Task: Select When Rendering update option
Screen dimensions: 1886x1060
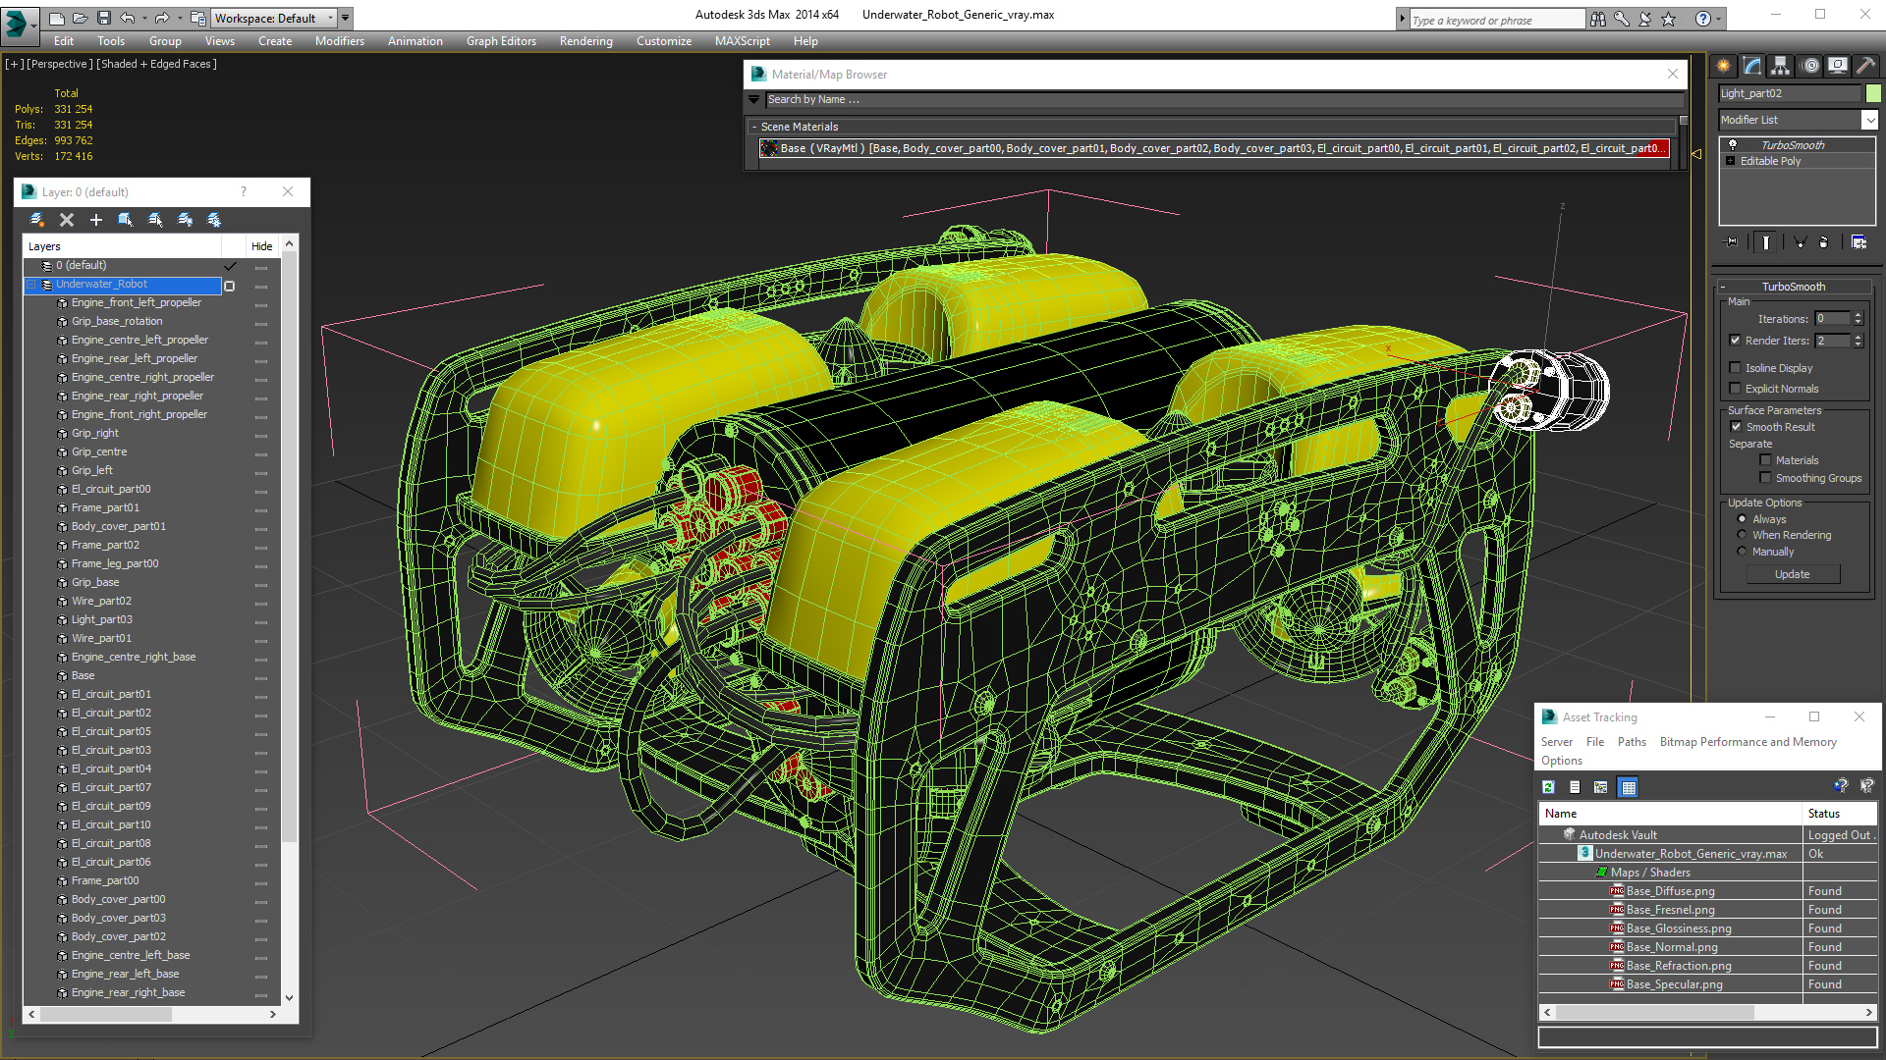Action: [1743, 535]
